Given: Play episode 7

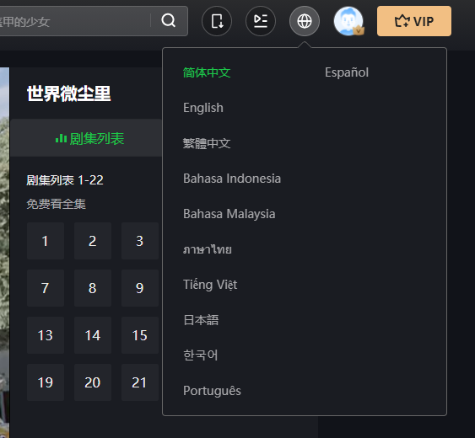Looking at the screenshot, I should point(46,288).
